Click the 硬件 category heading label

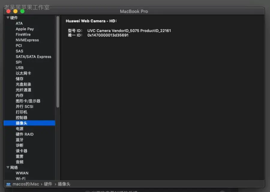point(14,18)
